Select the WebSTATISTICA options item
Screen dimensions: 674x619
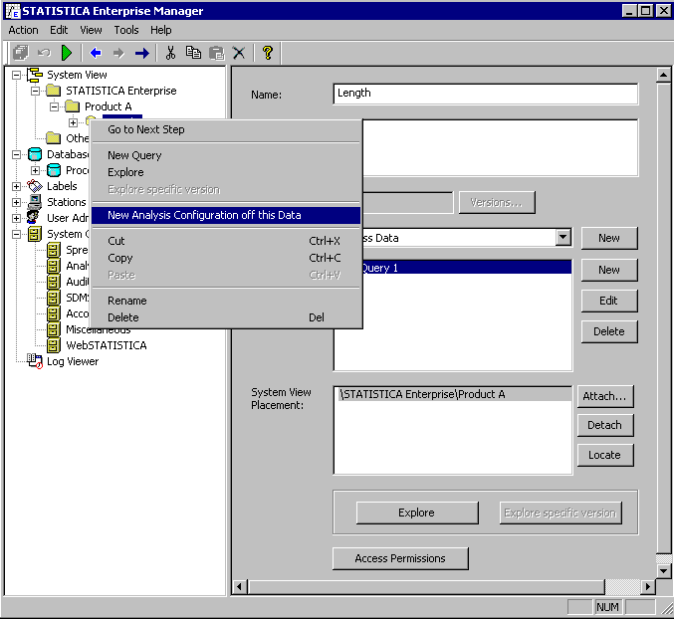click(106, 345)
